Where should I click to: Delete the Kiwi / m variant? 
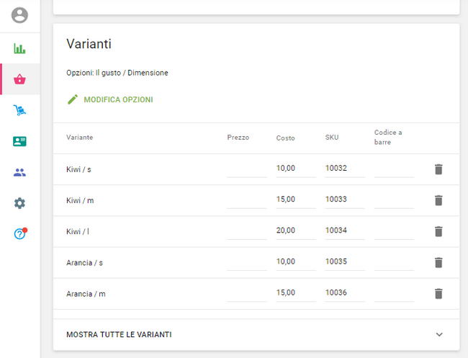tap(438, 200)
